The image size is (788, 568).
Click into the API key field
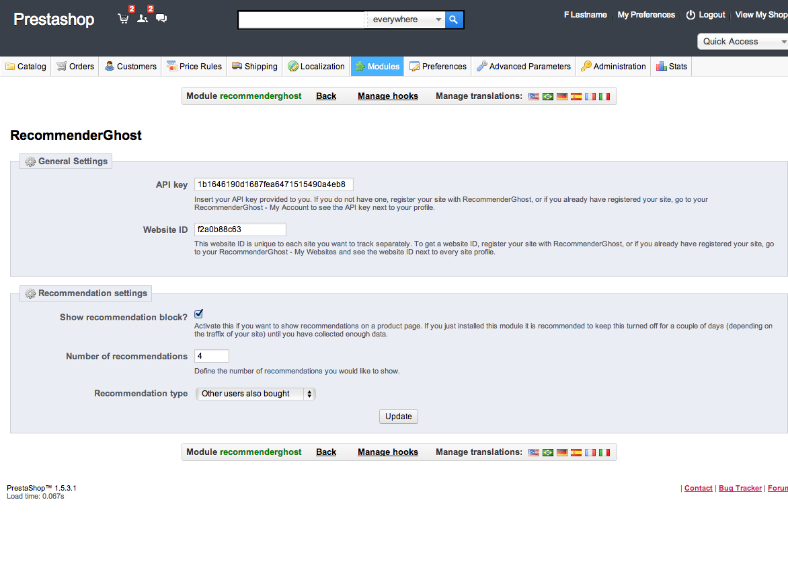pos(274,184)
